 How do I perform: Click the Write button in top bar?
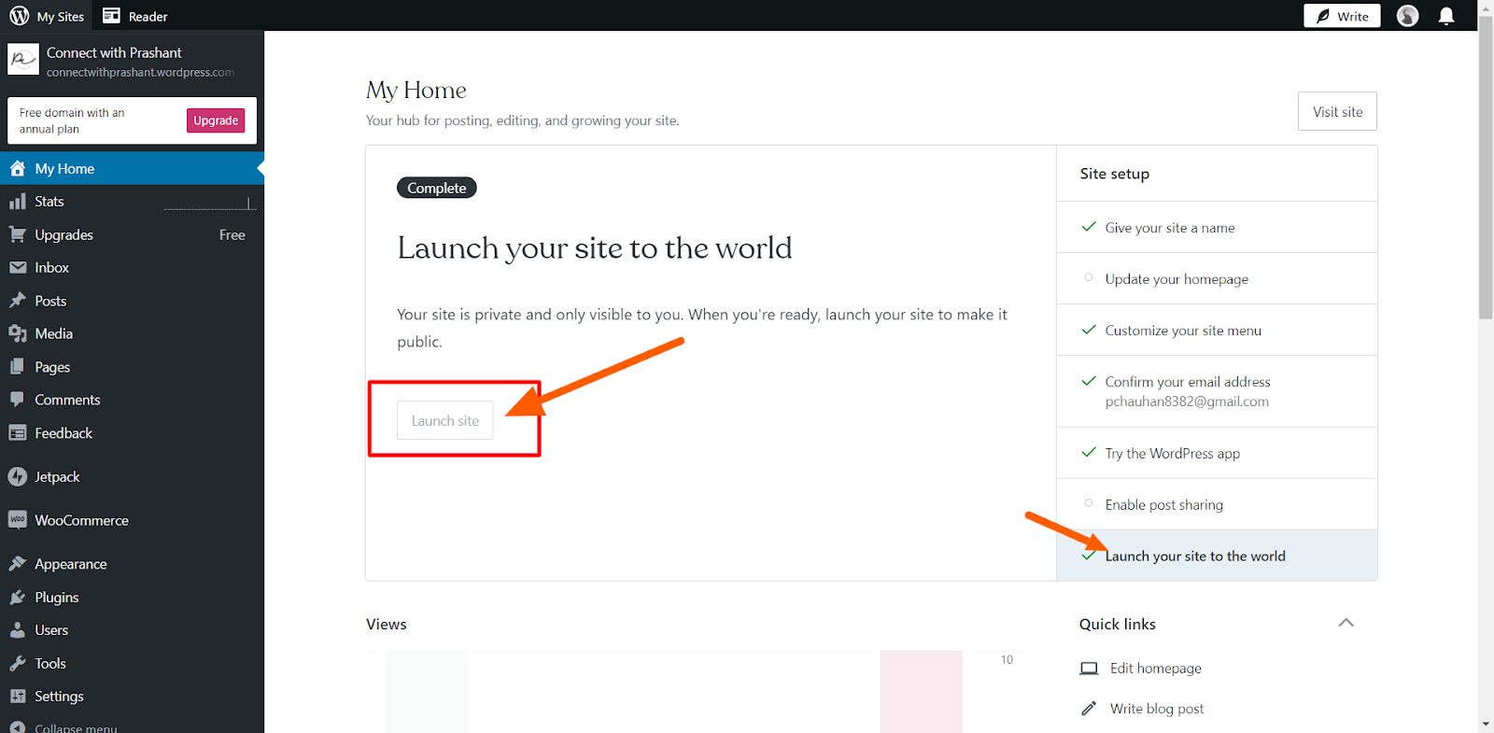click(1342, 16)
